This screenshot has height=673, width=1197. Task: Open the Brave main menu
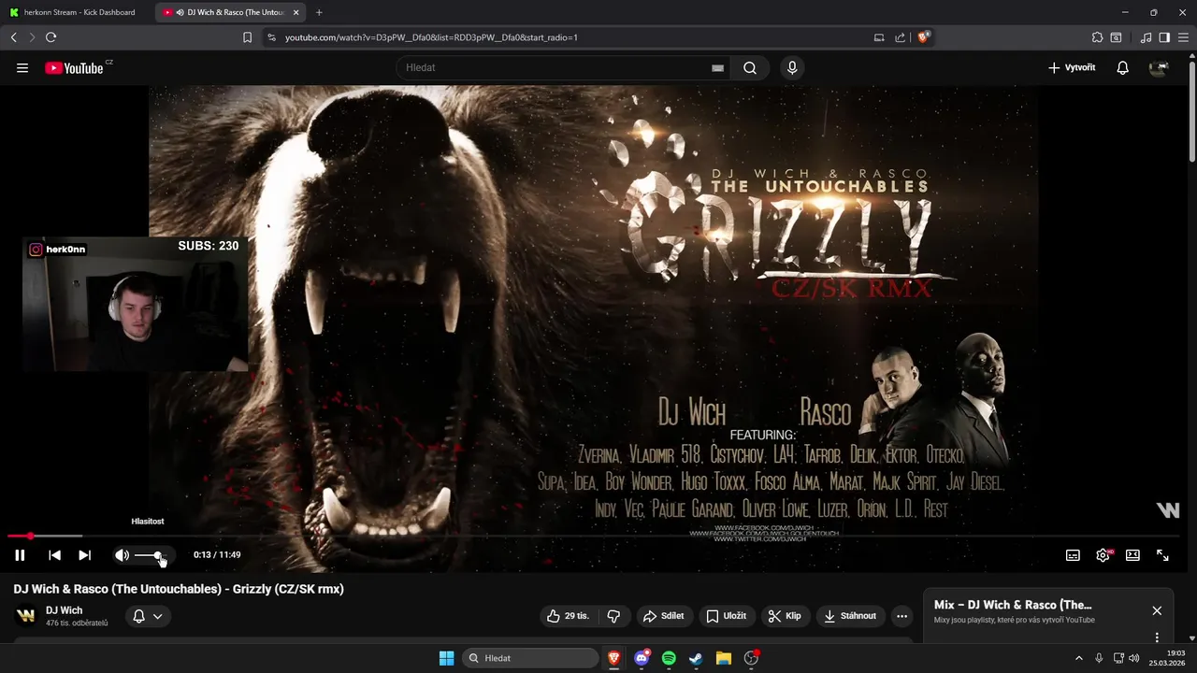click(1184, 37)
